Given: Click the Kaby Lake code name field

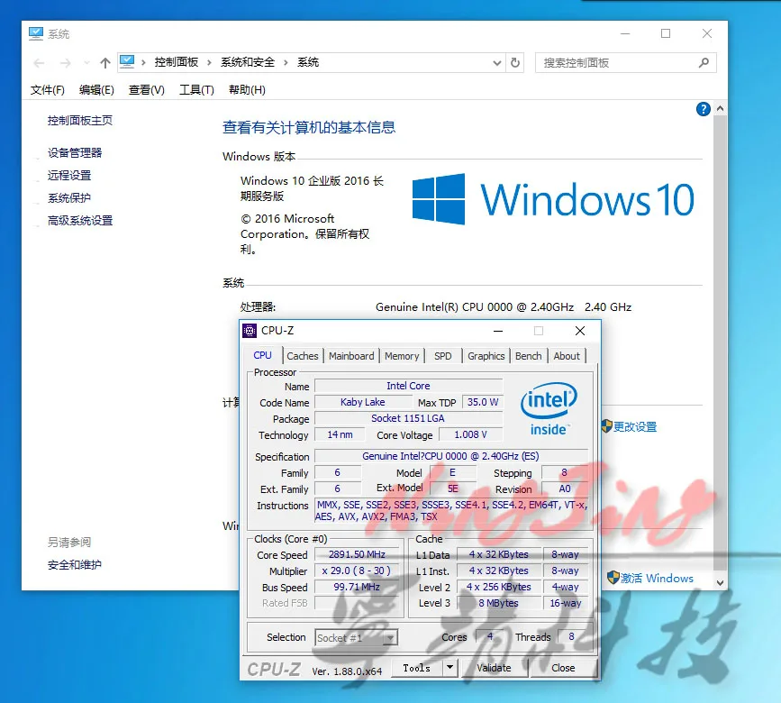Looking at the screenshot, I should click(x=363, y=402).
